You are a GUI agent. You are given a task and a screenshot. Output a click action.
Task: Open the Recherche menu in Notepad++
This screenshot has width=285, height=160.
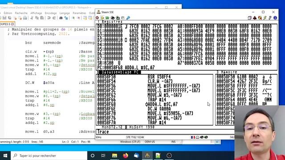tap(21, 13)
